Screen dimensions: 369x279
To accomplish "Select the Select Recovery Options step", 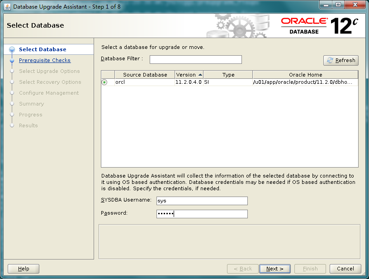I will (50, 82).
